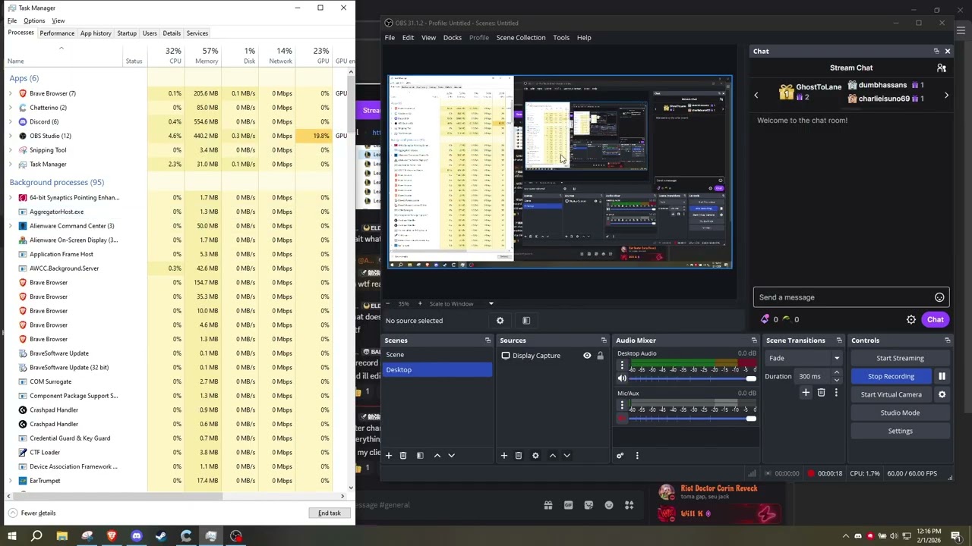This screenshot has height=546, width=972.
Task: Open OBS Docks menu
Action: 453,38
